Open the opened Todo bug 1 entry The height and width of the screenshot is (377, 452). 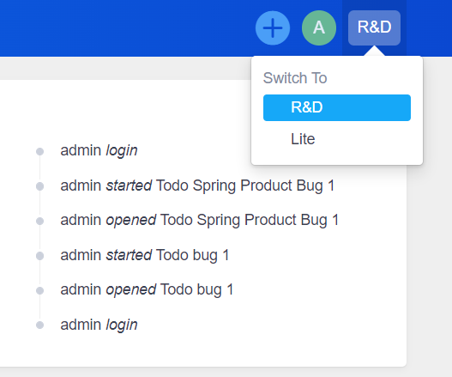pyautogui.click(x=147, y=289)
